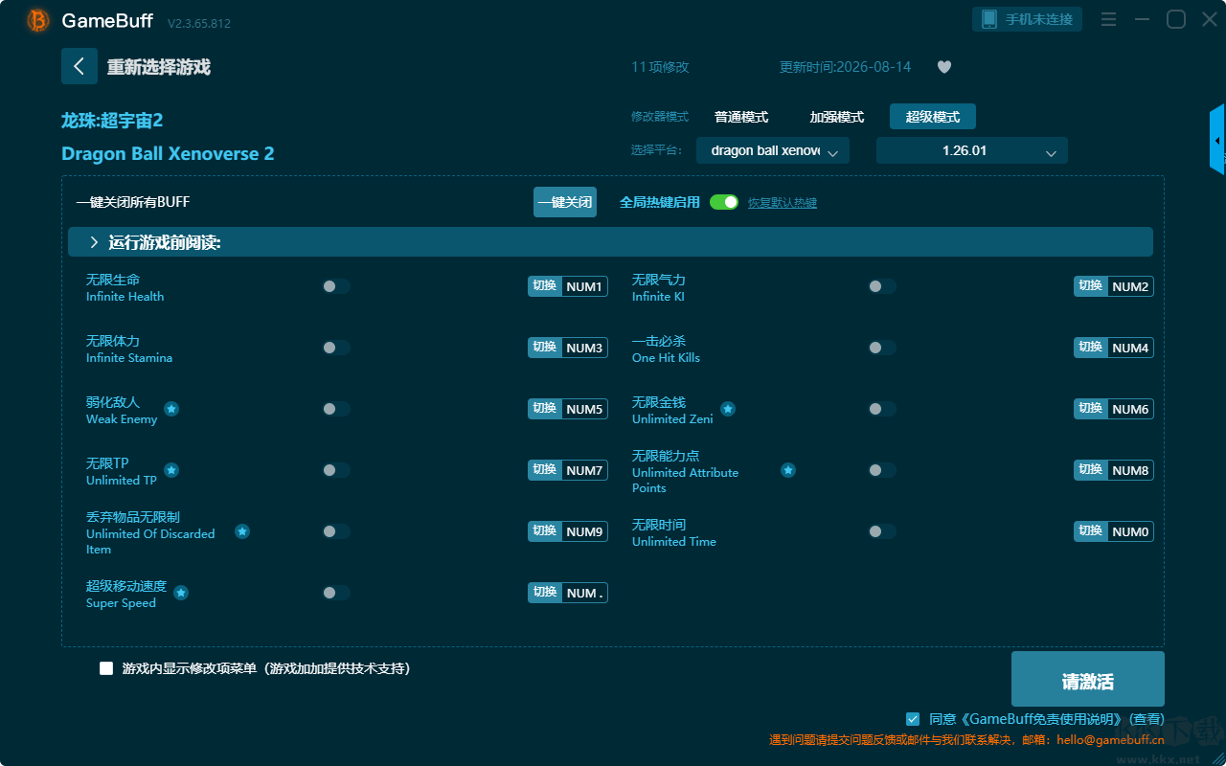1226x766 pixels.
Task: Click the star badge beside Unlimited TP
Action: [x=171, y=470]
